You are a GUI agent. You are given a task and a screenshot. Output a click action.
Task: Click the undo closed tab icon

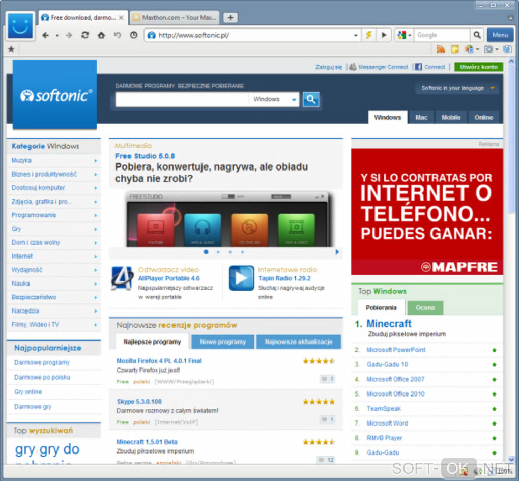coord(118,35)
